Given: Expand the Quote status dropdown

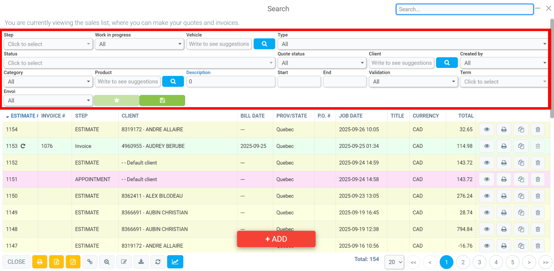Looking at the screenshot, I should click(x=322, y=63).
